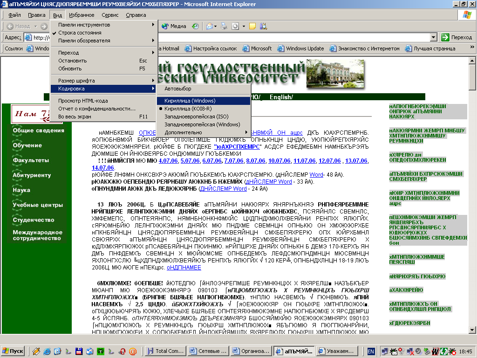Switch to Сетевые... taskbar window
The image size is (477, 358).
click(x=208, y=351)
